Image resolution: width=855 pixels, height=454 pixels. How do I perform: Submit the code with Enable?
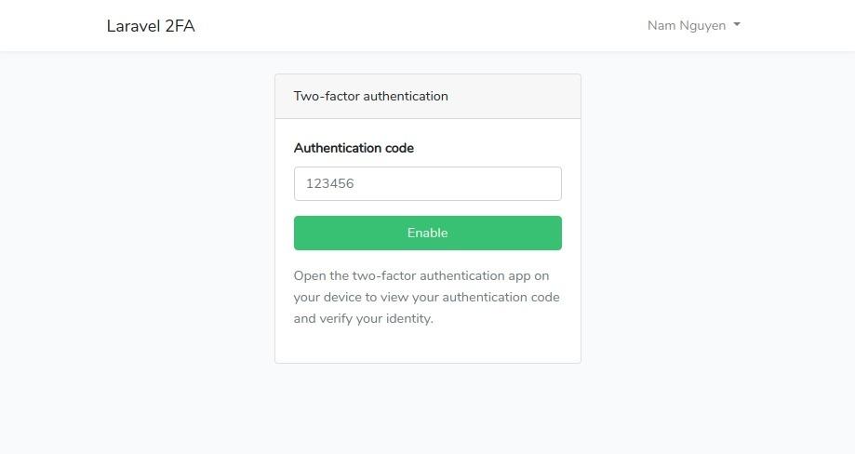click(427, 233)
